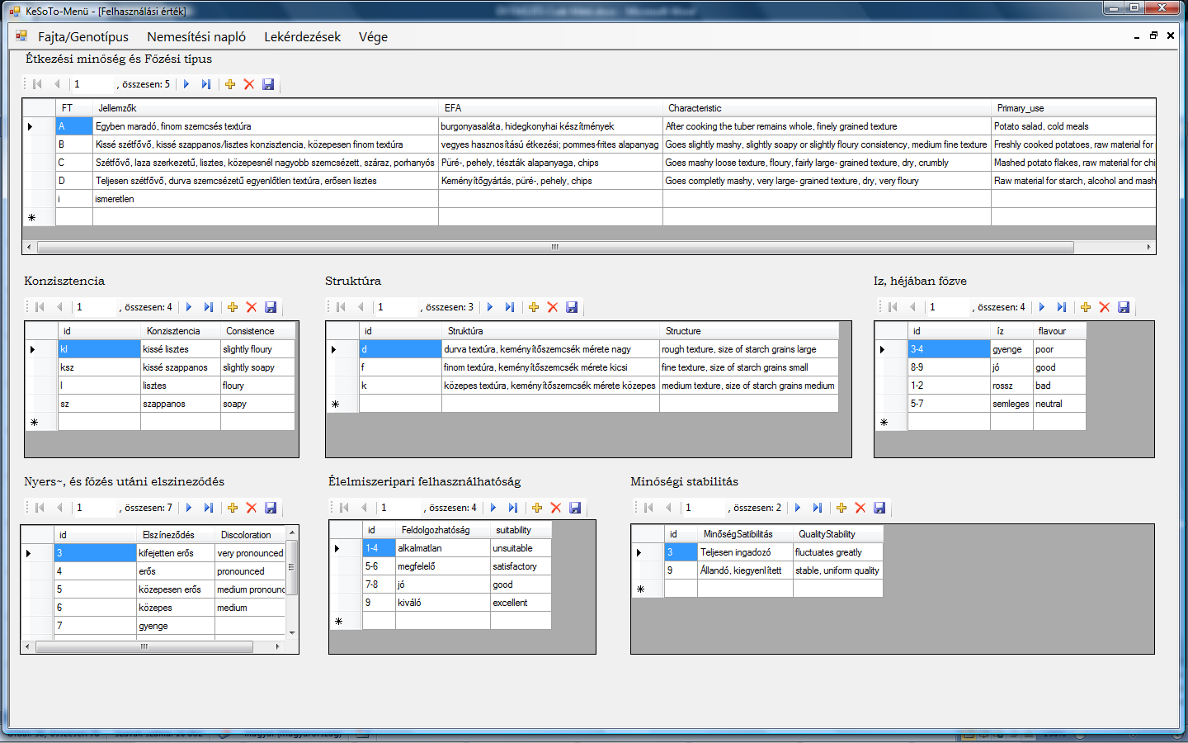Select 'rough texture, size of starch grains large'
This screenshot has height=743, width=1188.
coord(749,349)
